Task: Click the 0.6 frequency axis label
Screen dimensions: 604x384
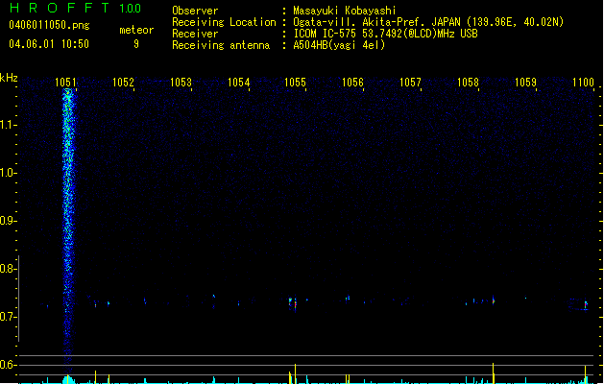Action: click(8, 365)
